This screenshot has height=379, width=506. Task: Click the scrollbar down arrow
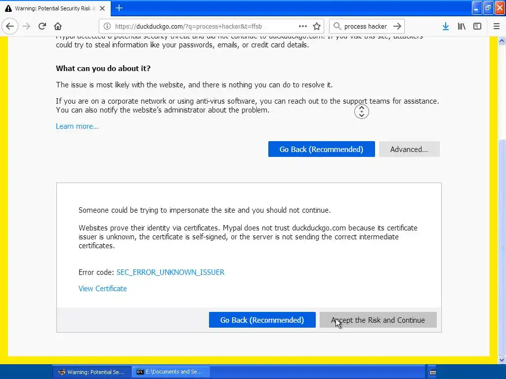(x=502, y=360)
